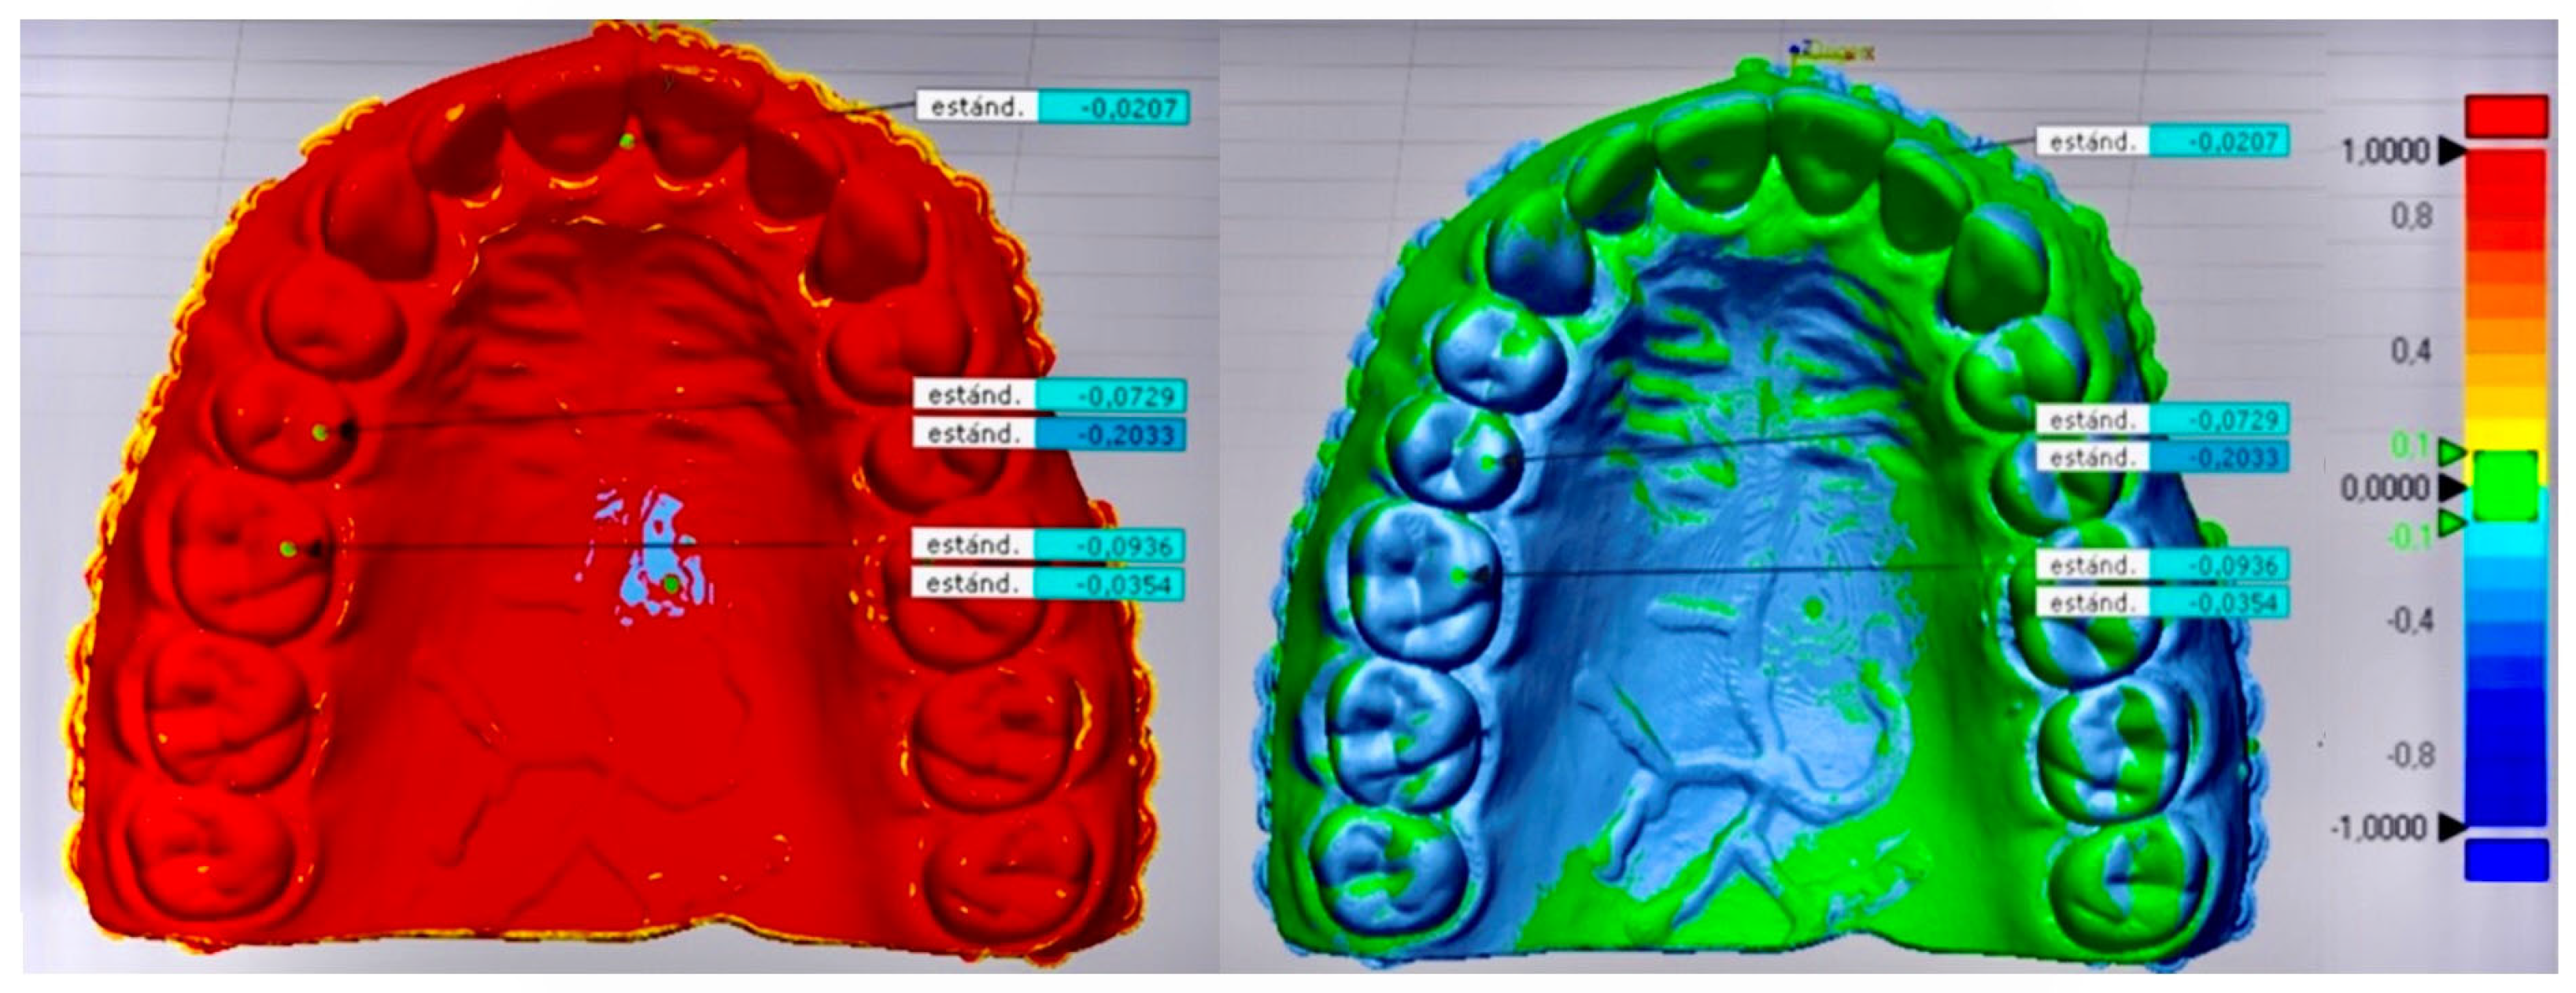
Task: Click the black -1,0000 minimum scale marker
Action: [2451, 827]
